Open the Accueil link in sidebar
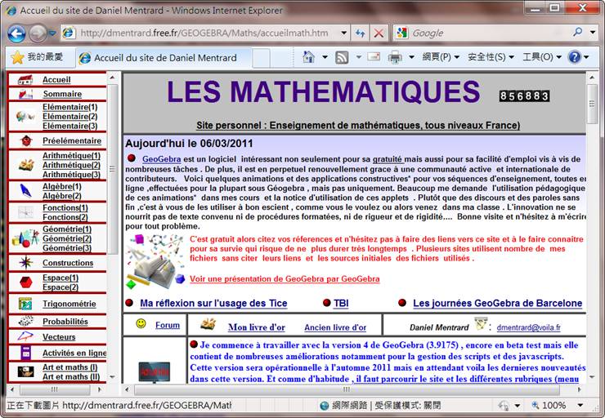The width and height of the screenshot is (605, 418). pyautogui.click(x=56, y=80)
